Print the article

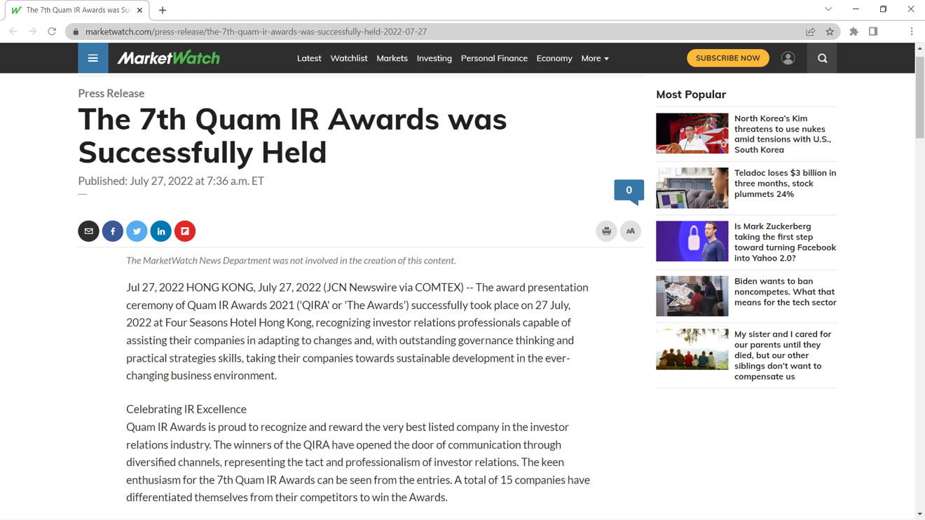click(x=606, y=231)
